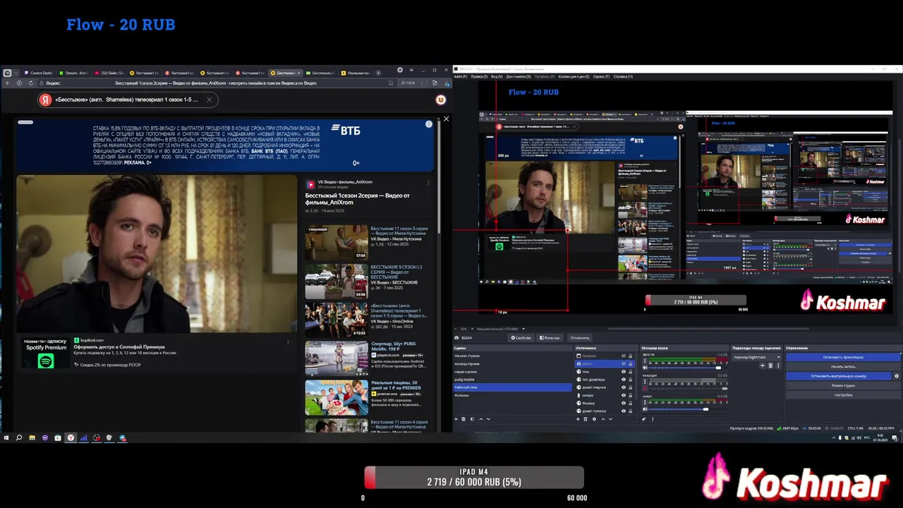Click Режим студии button

coord(843,386)
